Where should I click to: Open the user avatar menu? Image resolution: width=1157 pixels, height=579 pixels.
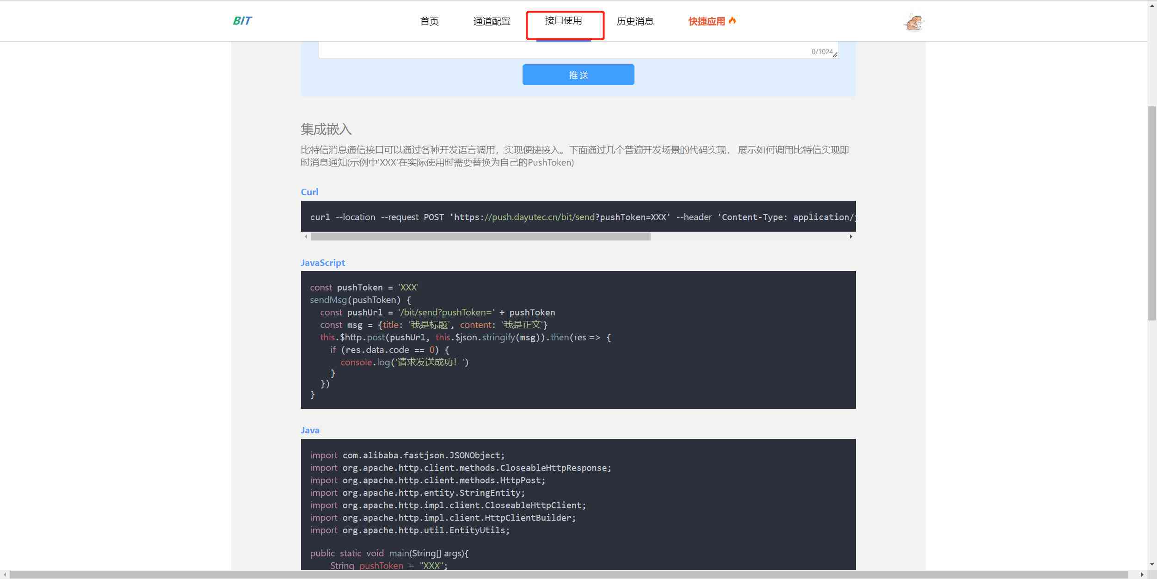coord(914,22)
